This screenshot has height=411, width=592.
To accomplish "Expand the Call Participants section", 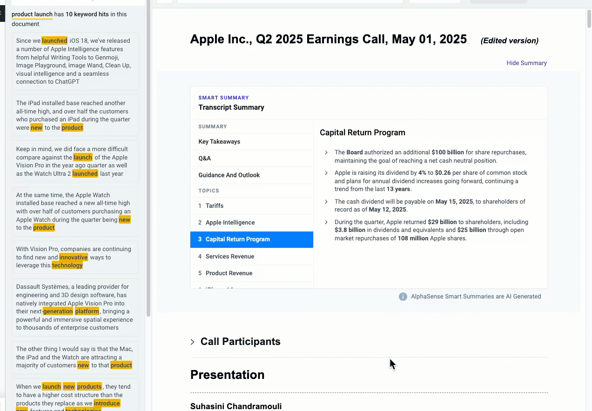I will click(x=193, y=342).
